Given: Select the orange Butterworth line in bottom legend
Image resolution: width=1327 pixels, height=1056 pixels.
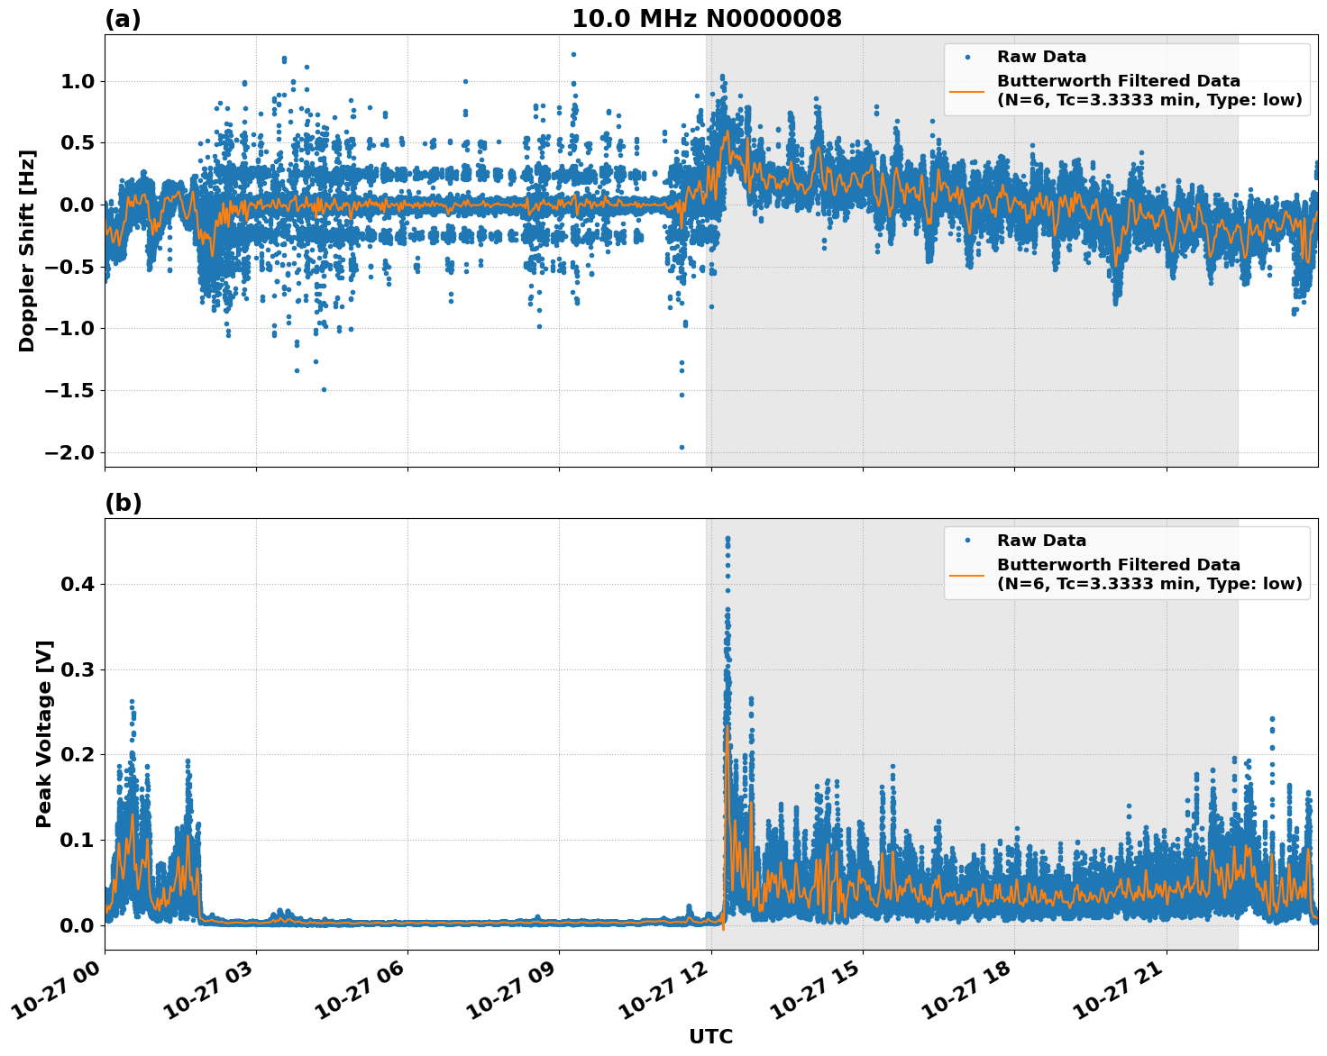Looking at the screenshot, I should pos(967,574).
